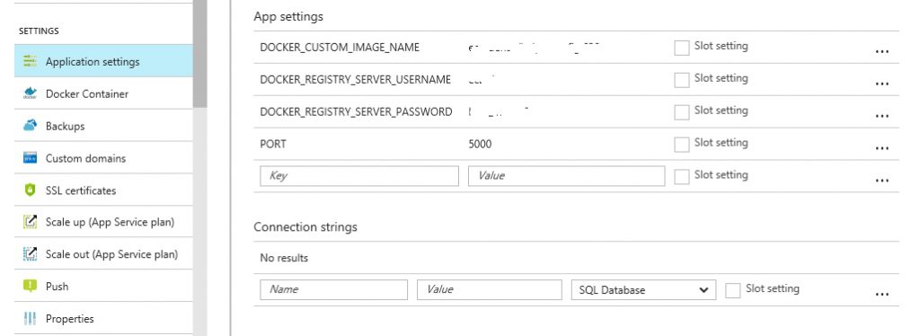Viewport: 920px width, 336px height.
Task: Click the Properties bars icon
Action: coord(30,318)
